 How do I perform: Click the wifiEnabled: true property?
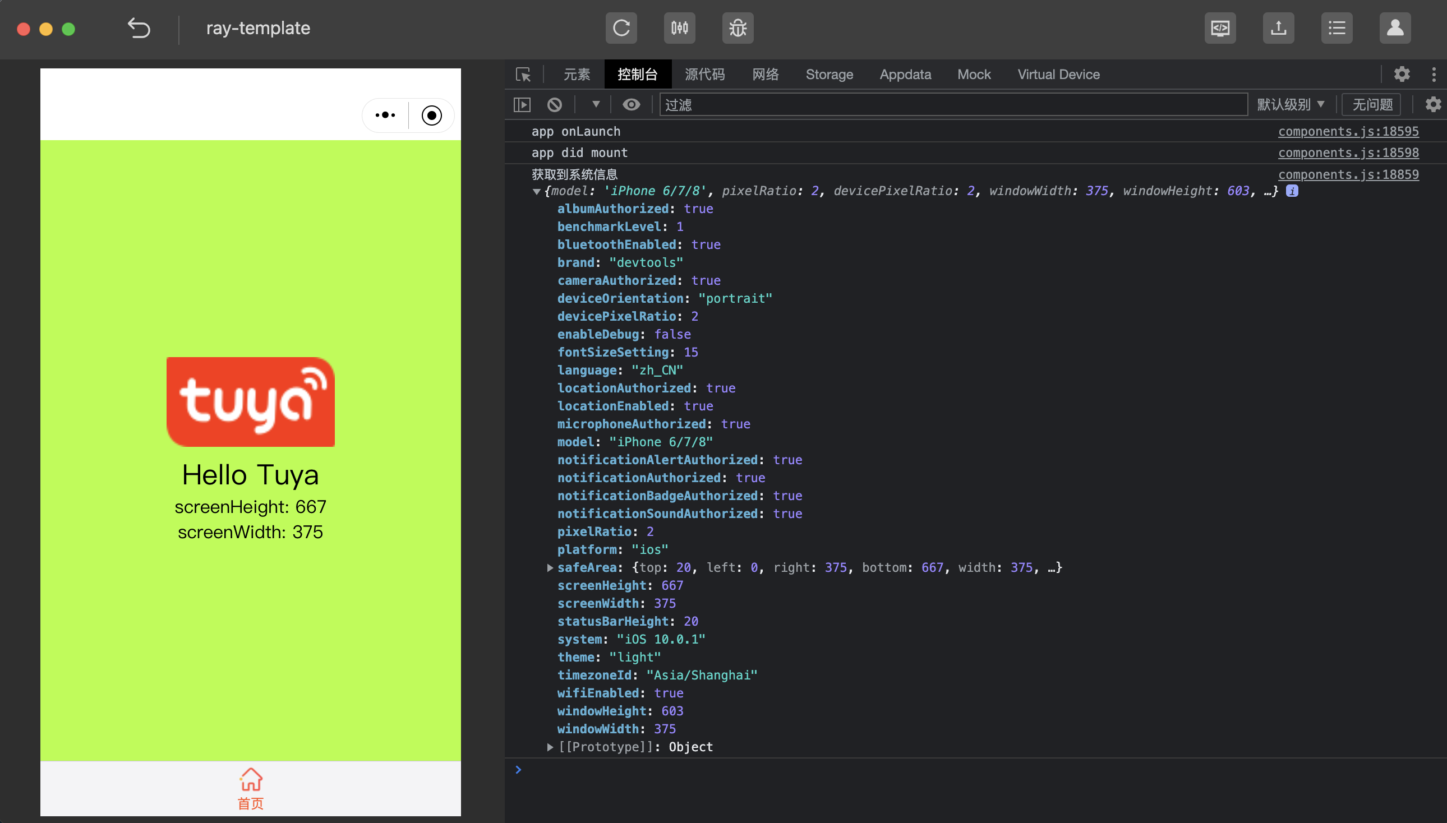[x=620, y=692]
